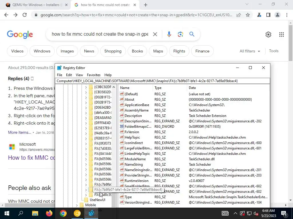Open File Explorer from the taskbar
Viewport: 293px width, 219px height.
[x=35, y=213]
